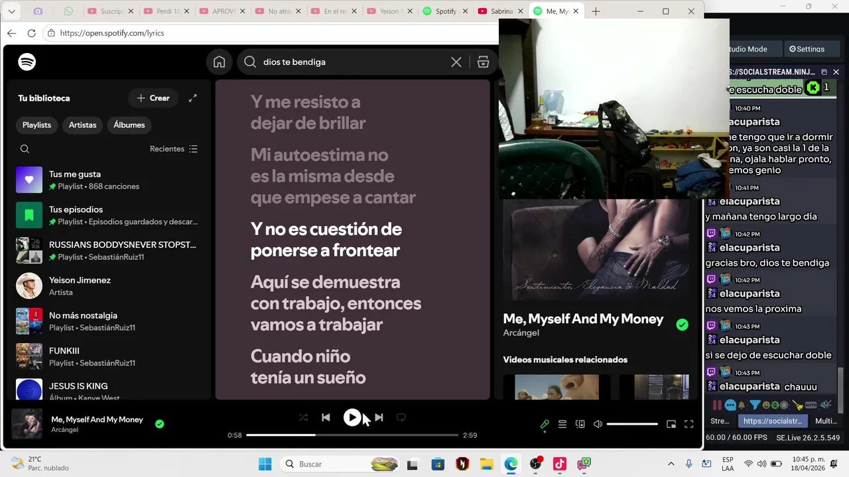Open Arcángel artist link in now playing bar
Viewport: 849px width, 477px height.
coord(65,430)
